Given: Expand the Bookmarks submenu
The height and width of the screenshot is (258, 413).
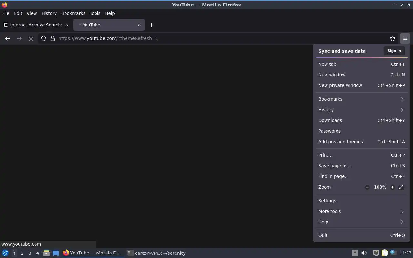Looking at the screenshot, I should click(362, 99).
